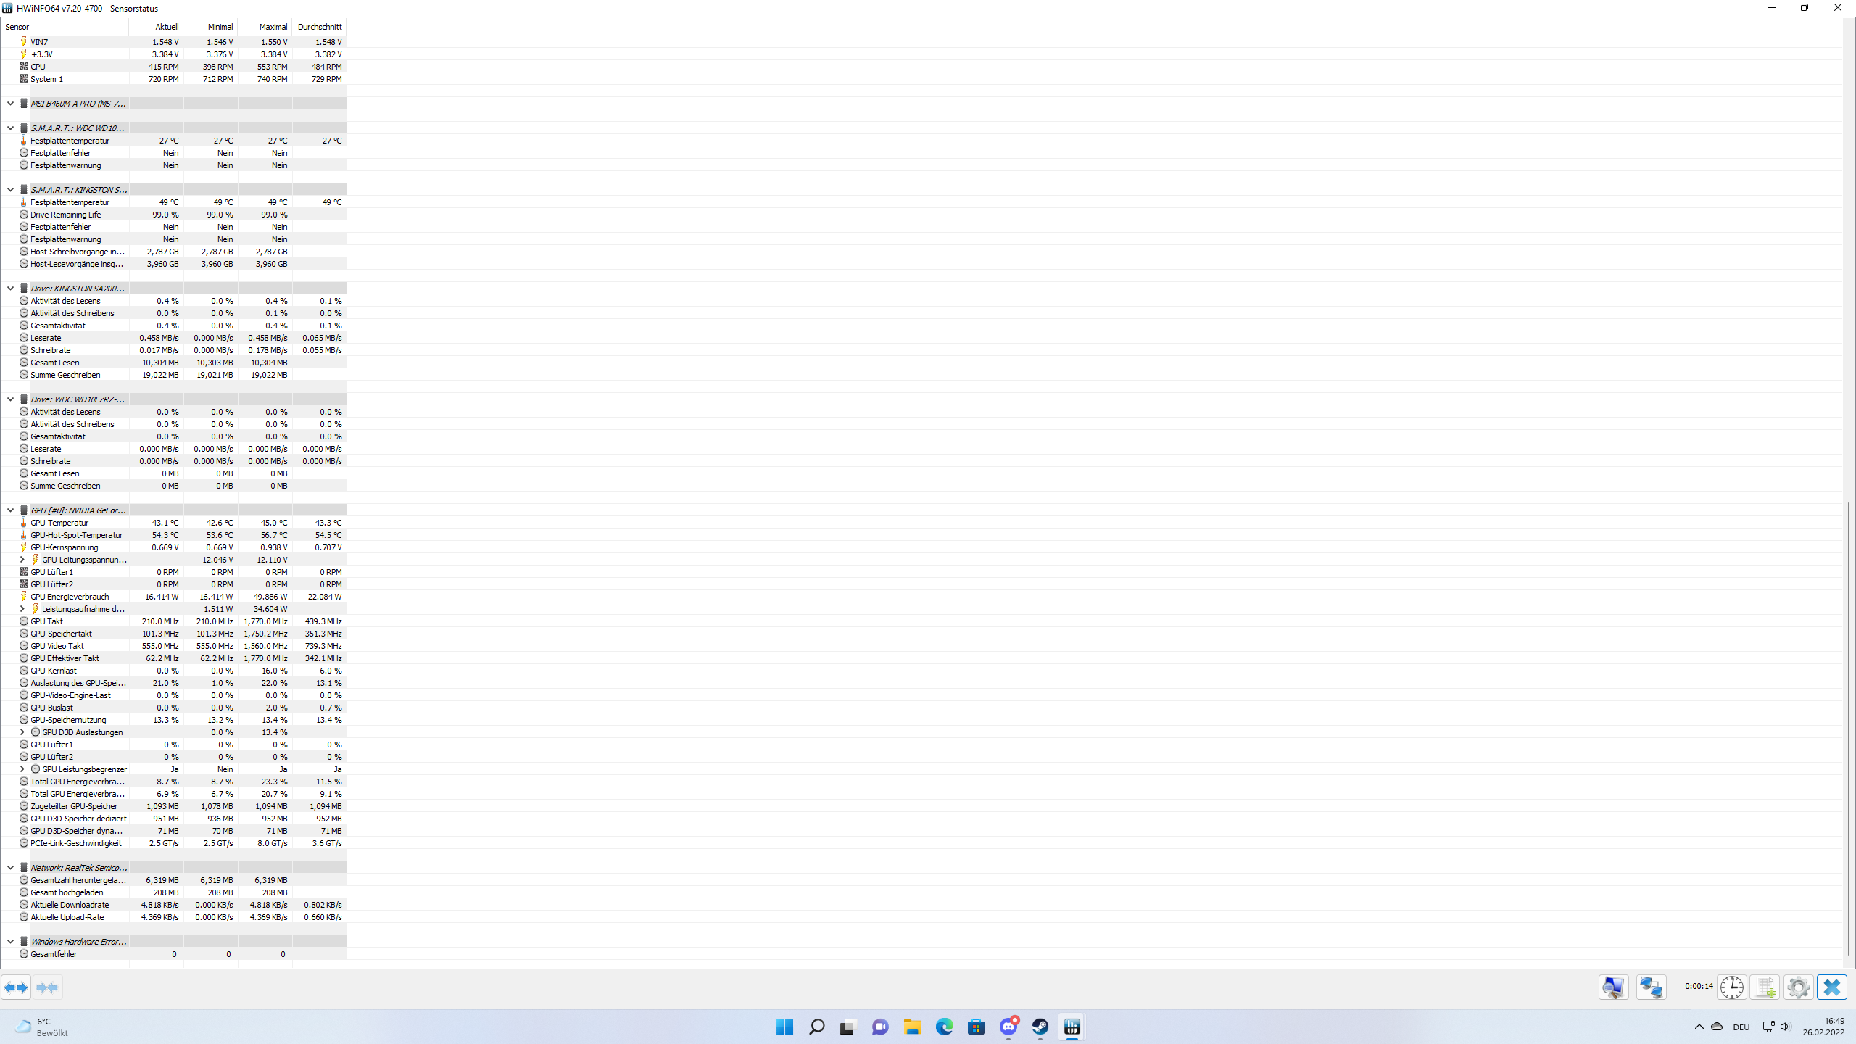Expand the GPU D3D Auslastungen entry
This screenshot has width=1856, height=1044.
point(22,732)
